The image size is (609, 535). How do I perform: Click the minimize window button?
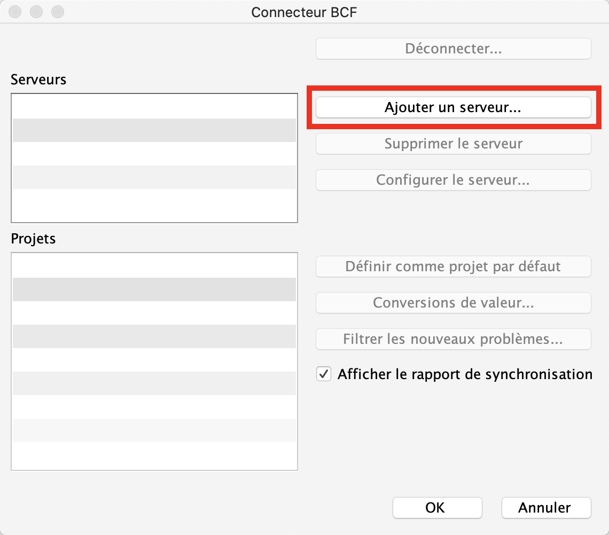point(36,12)
